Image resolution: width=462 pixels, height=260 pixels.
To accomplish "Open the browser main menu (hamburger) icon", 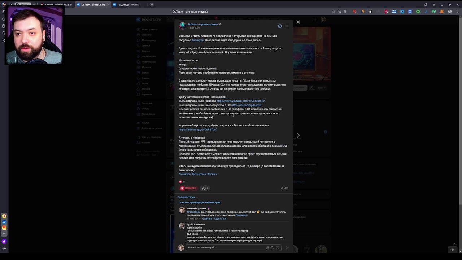I will pos(434,5).
